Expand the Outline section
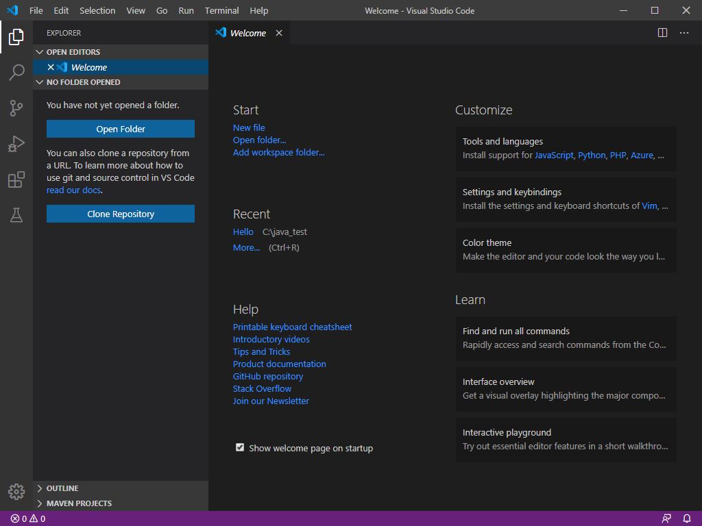 click(x=121, y=488)
